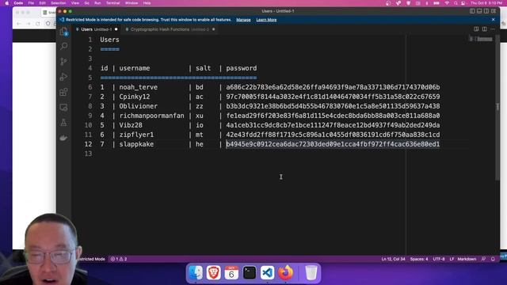Click the Users heading on line 1
Image resolution: width=507 pixels, height=285 pixels.
click(x=109, y=40)
